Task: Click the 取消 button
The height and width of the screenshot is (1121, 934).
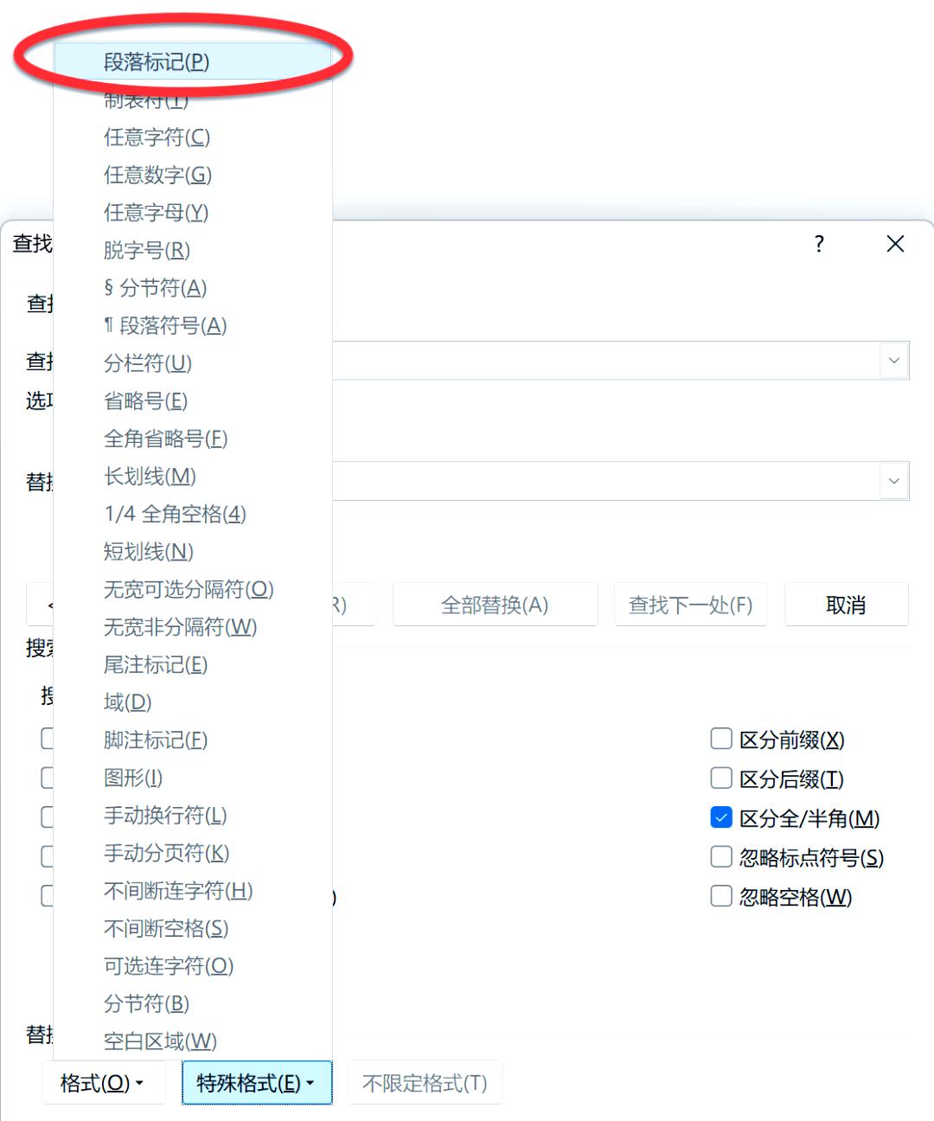Action: point(846,605)
